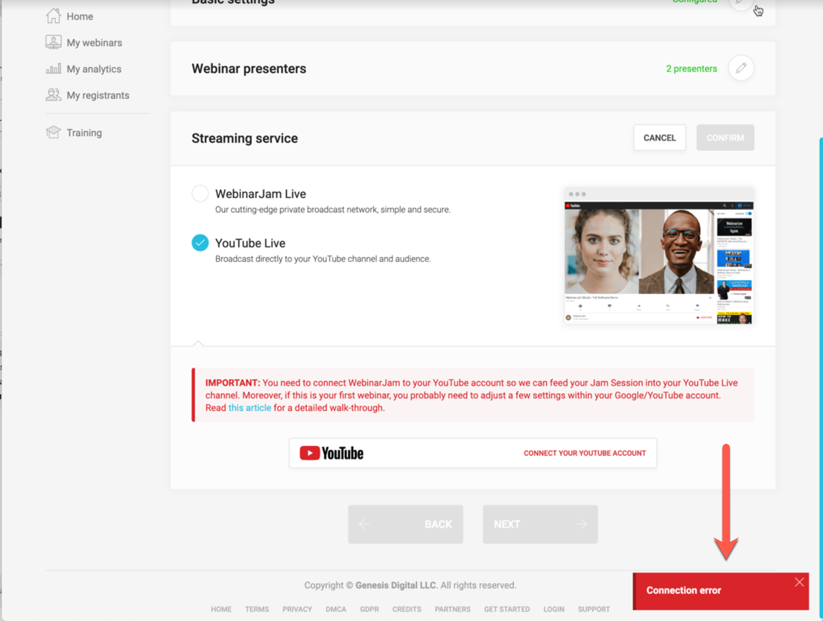Click the Connection error message text

pyautogui.click(x=684, y=590)
